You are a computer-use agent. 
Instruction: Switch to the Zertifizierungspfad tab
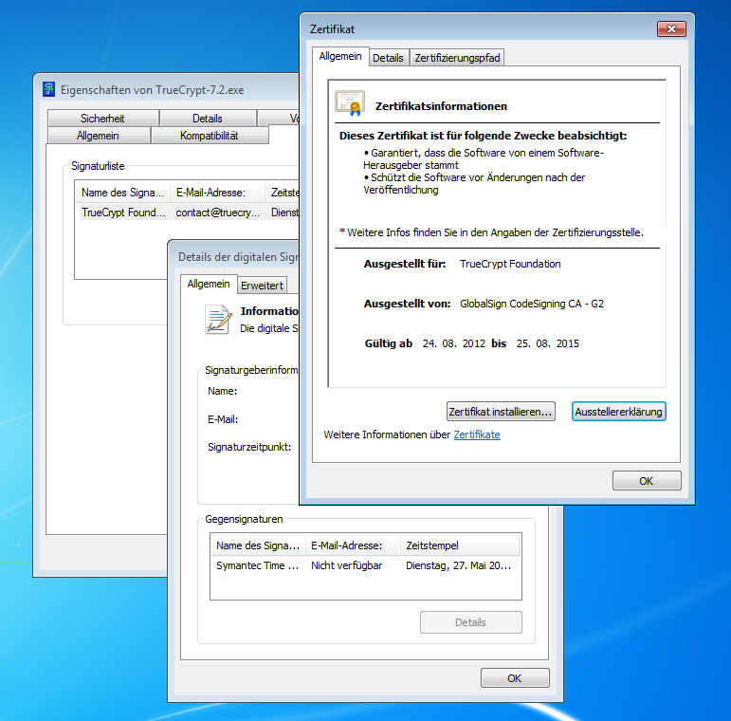[x=458, y=58]
